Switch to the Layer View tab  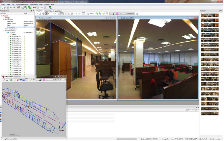click(x=57, y=11)
